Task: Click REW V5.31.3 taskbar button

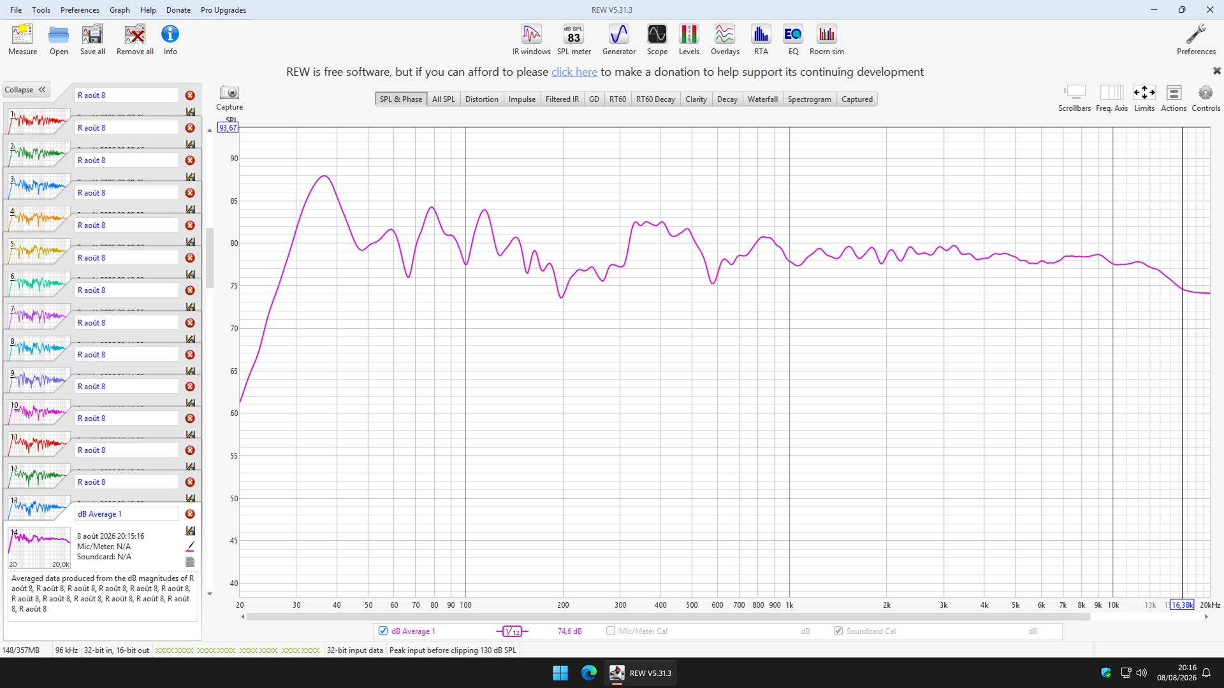Action: point(640,673)
